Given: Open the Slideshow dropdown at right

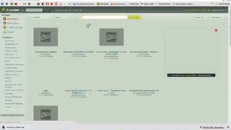Looking at the screenshot, I should pyautogui.click(x=217, y=17).
